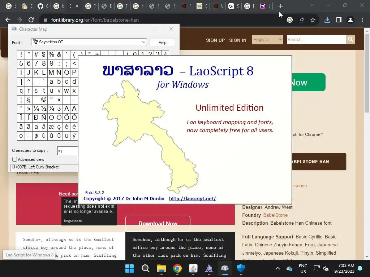Click status text "U+007B: Left Curly Bracket"

tap(35, 167)
